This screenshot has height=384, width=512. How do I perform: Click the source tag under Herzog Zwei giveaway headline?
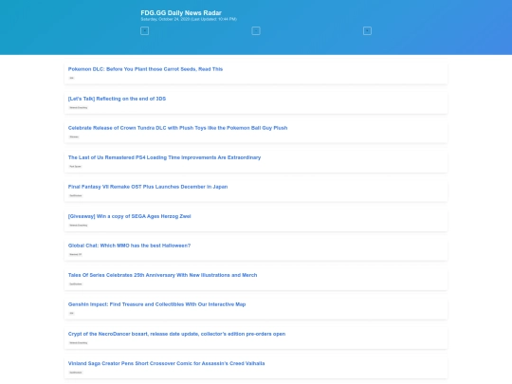point(79,225)
